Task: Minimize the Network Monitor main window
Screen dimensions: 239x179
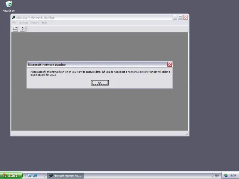Action: pos(175,18)
